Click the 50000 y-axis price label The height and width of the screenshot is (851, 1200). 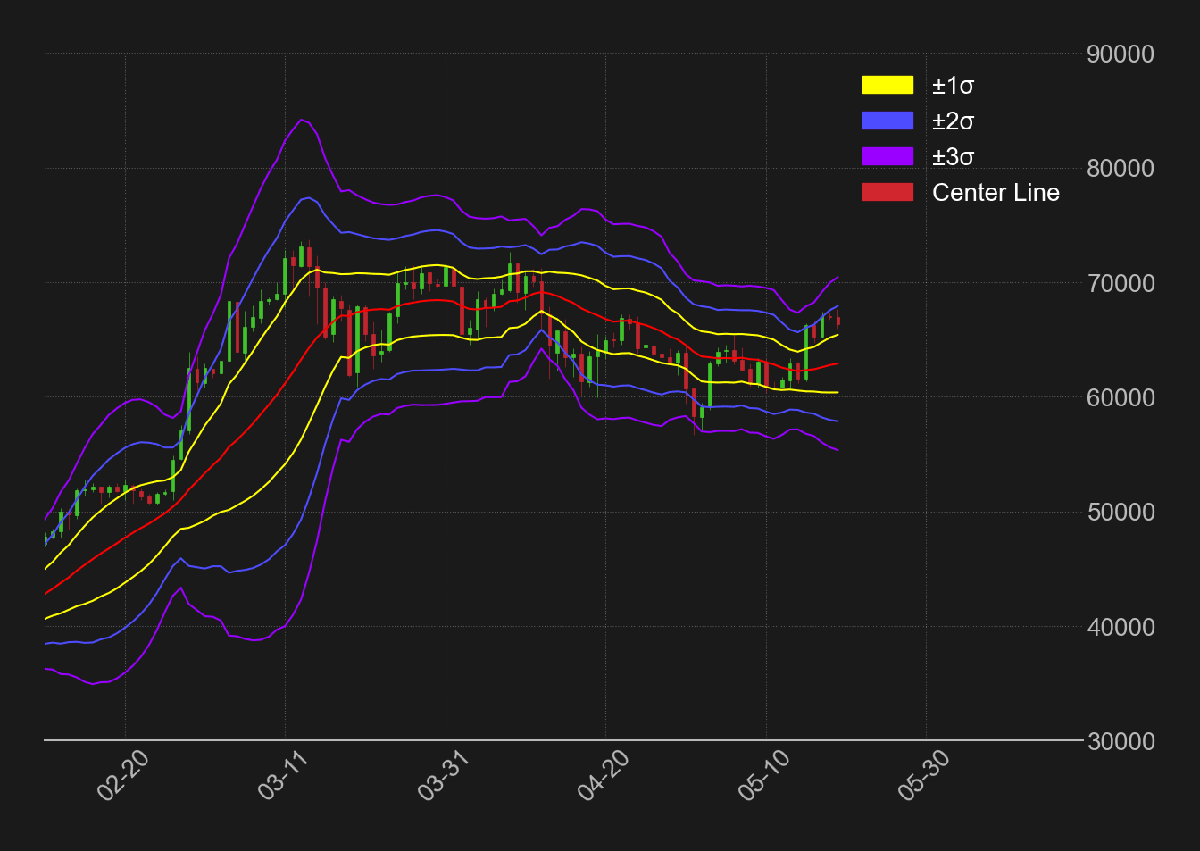[1121, 513]
